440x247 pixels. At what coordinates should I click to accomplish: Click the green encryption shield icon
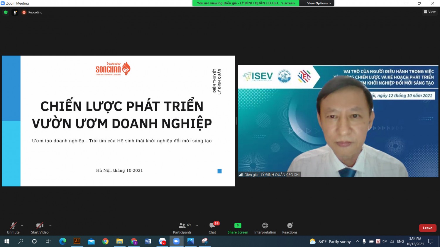click(x=6, y=12)
